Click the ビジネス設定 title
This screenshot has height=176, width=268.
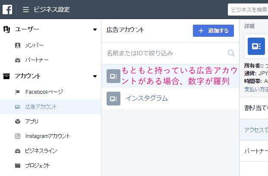point(52,10)
